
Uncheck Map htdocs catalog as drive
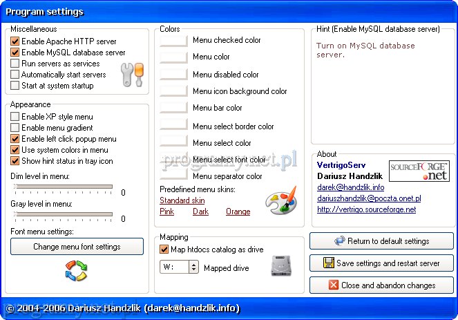click(x=164, y=250)
